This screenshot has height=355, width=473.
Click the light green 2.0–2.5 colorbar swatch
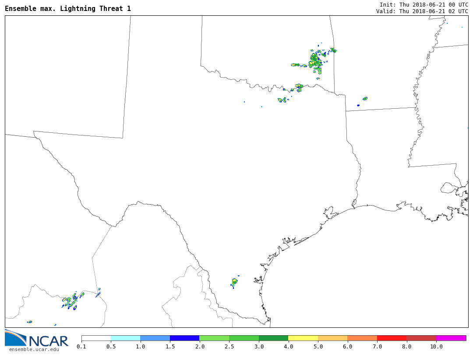pyautogui.click(x=214, y=338)
